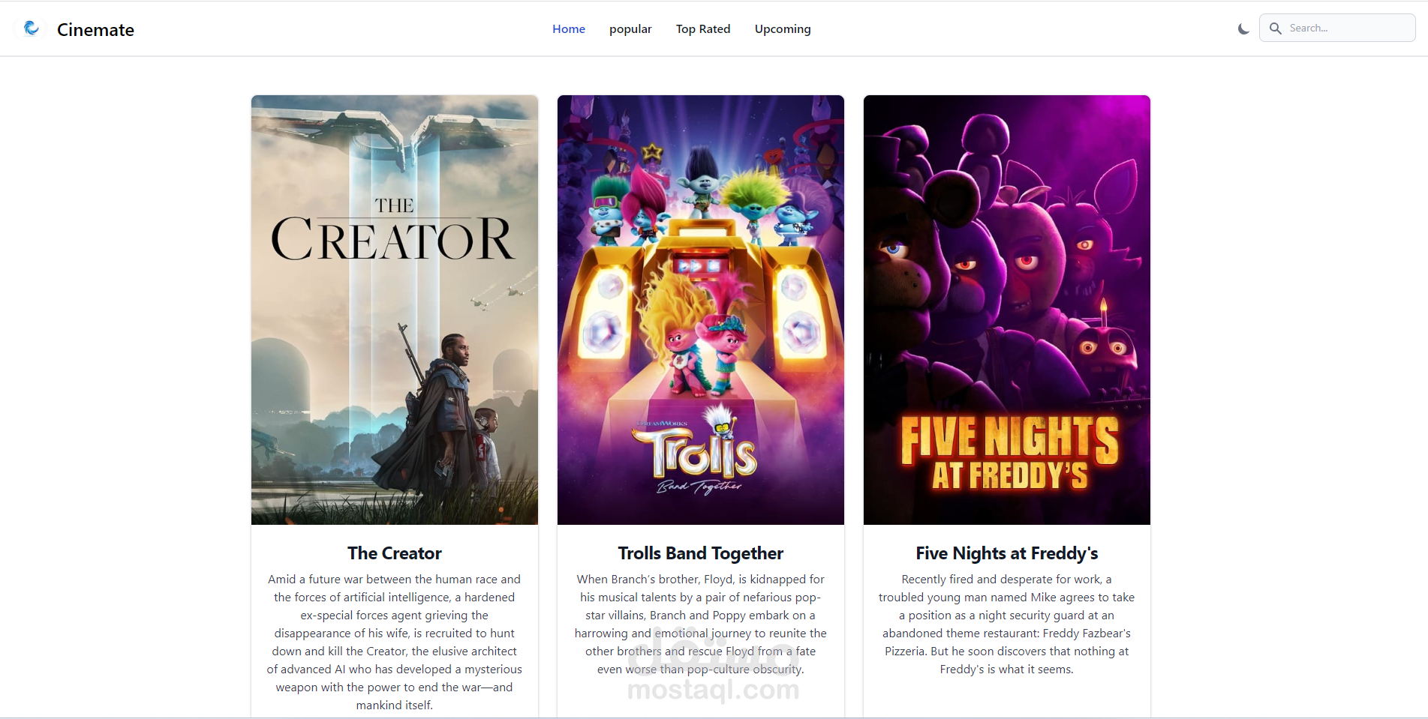Go to the popular movies page
This screenshot has height=719, width=1428.
tap(630, 29)
